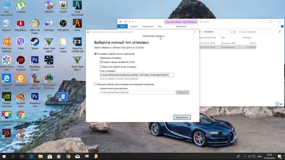
Task: Toggle the launch OpenIV after install checkbox
Action: (x=101, y=67)
